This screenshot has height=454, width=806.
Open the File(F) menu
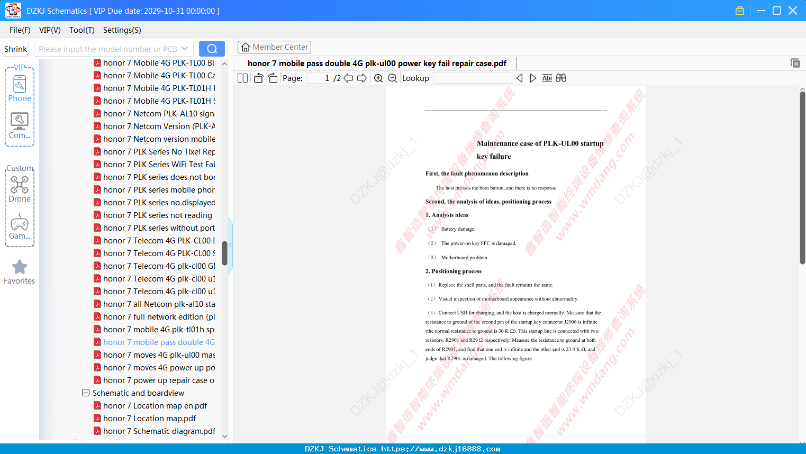(x=20, y=30)
